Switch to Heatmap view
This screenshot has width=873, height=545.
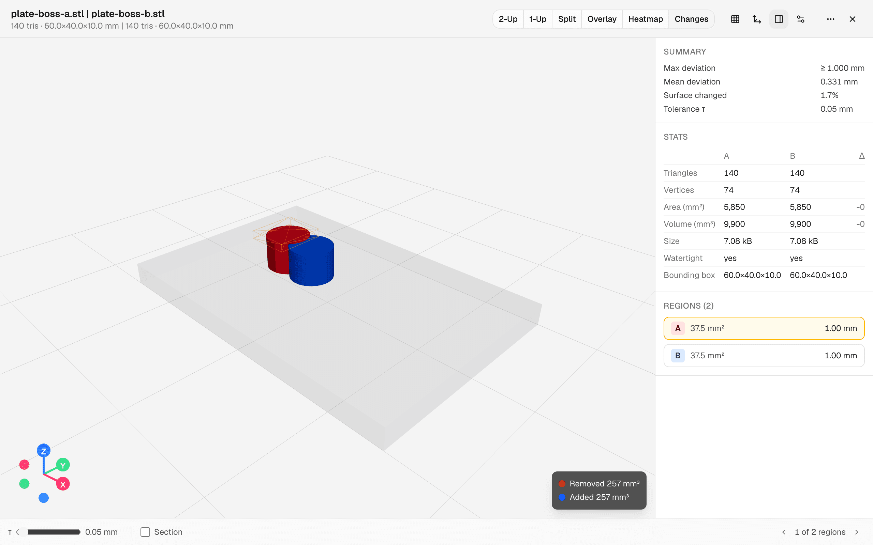pos(645,19)
